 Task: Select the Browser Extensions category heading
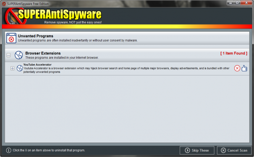click(43, 53)
